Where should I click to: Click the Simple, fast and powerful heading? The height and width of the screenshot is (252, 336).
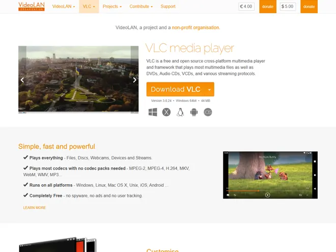tap(57, 146)
